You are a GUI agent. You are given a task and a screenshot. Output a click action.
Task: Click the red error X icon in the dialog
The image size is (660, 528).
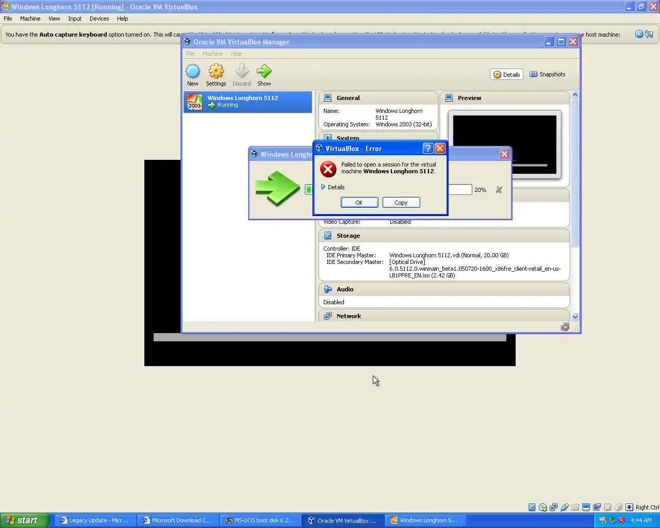point(328,169)
